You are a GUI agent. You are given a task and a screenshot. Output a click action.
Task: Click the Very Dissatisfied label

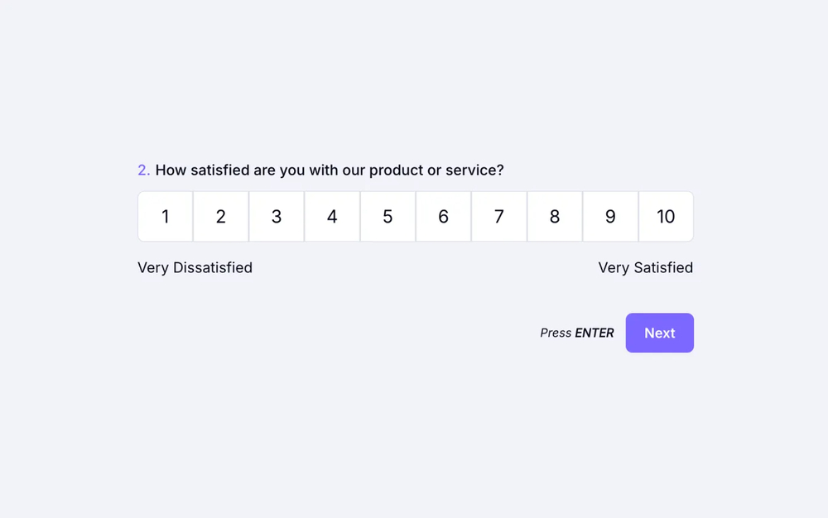[195, 267]
